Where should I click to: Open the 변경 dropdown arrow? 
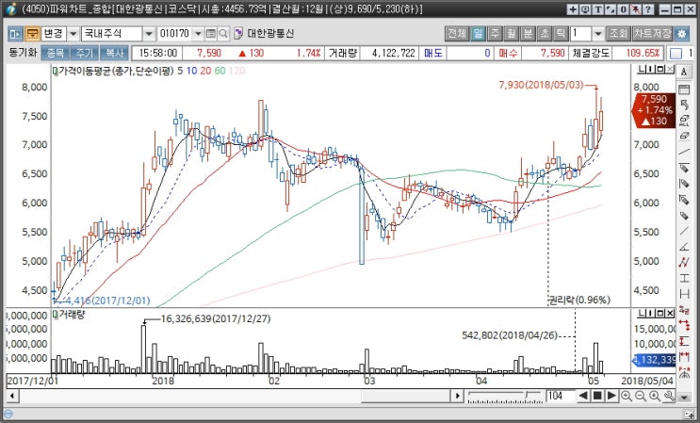click(x=73, y=34)
